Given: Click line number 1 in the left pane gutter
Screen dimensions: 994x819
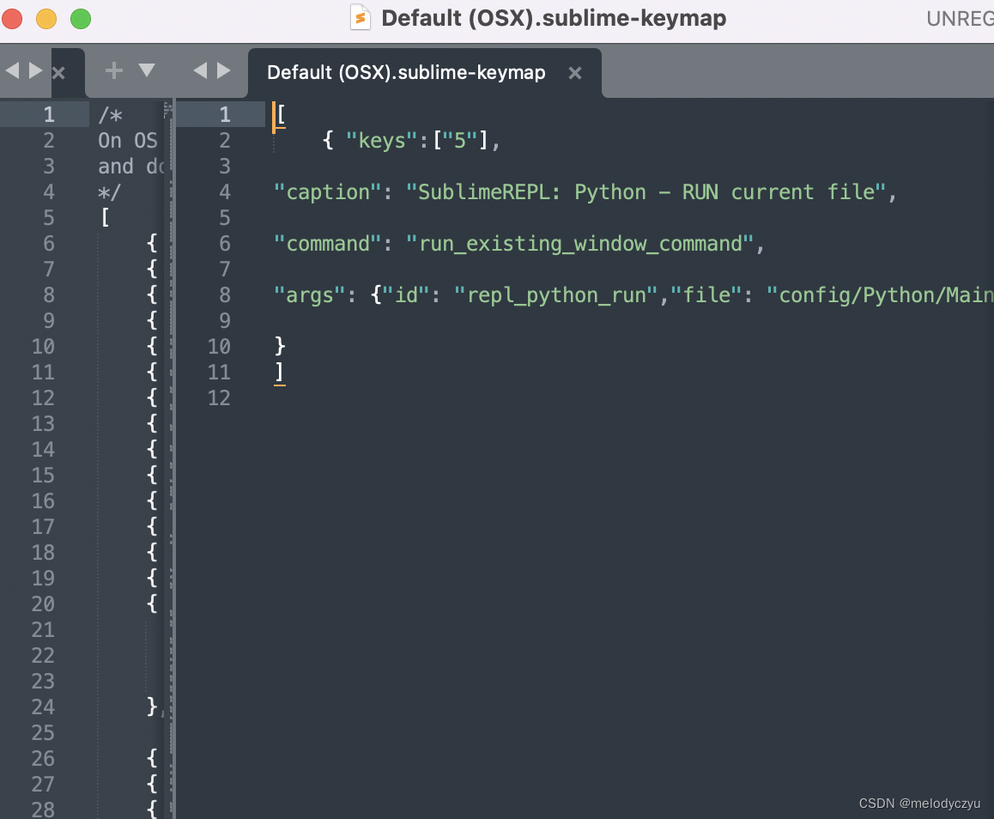Looking at the screenshot, I should [48, 114].
